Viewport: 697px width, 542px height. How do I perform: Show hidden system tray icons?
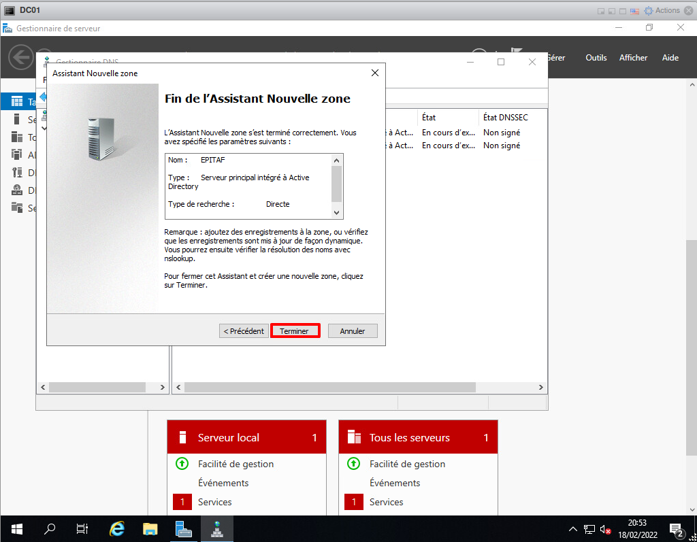coord(573,528)
